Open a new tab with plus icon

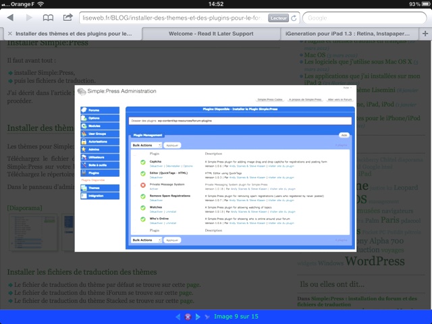[x=425, y=33]
